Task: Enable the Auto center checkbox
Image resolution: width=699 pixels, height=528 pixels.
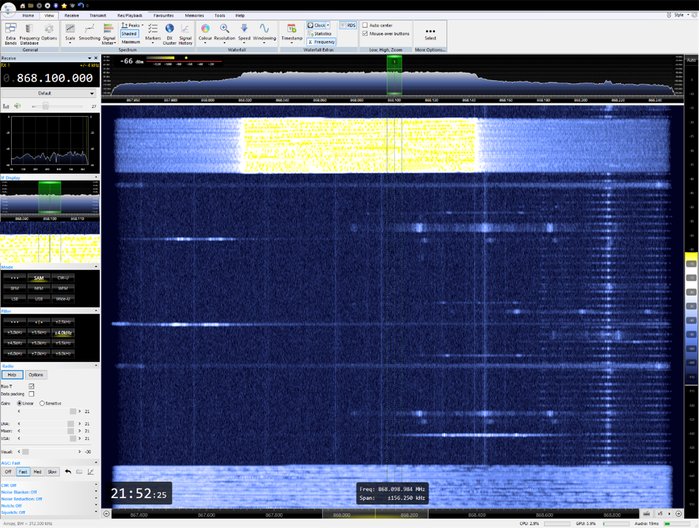Action: pos(365,25)
